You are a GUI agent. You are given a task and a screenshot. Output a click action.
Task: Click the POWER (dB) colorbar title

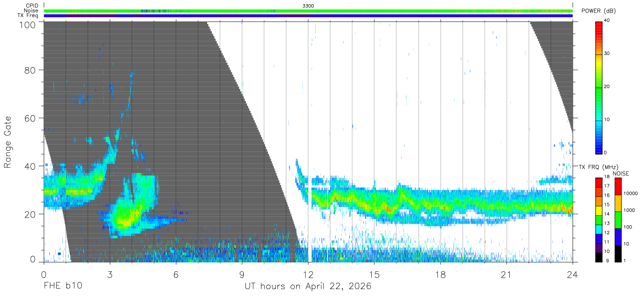[599, 11]
